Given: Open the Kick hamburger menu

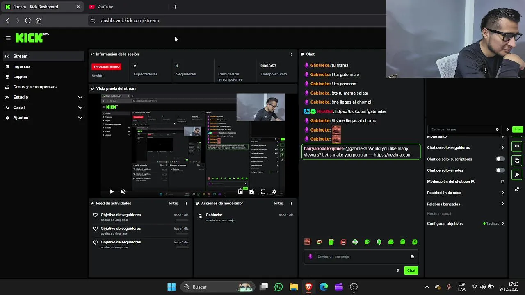Looking at the screenshot, I should [x=8, y=38].
